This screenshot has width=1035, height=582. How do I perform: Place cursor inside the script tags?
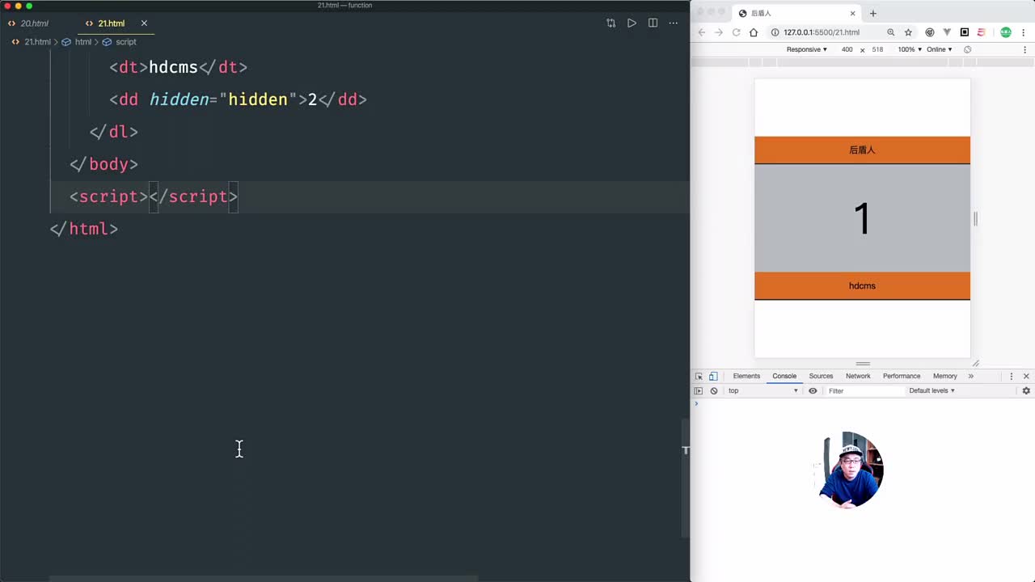coord(150,196)
